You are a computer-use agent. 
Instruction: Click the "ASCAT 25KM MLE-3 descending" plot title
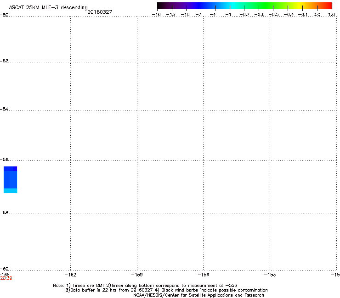coord(48,7)
